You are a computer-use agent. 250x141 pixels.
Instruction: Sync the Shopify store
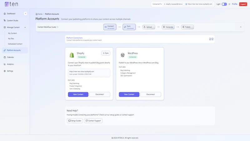[106, 53]
